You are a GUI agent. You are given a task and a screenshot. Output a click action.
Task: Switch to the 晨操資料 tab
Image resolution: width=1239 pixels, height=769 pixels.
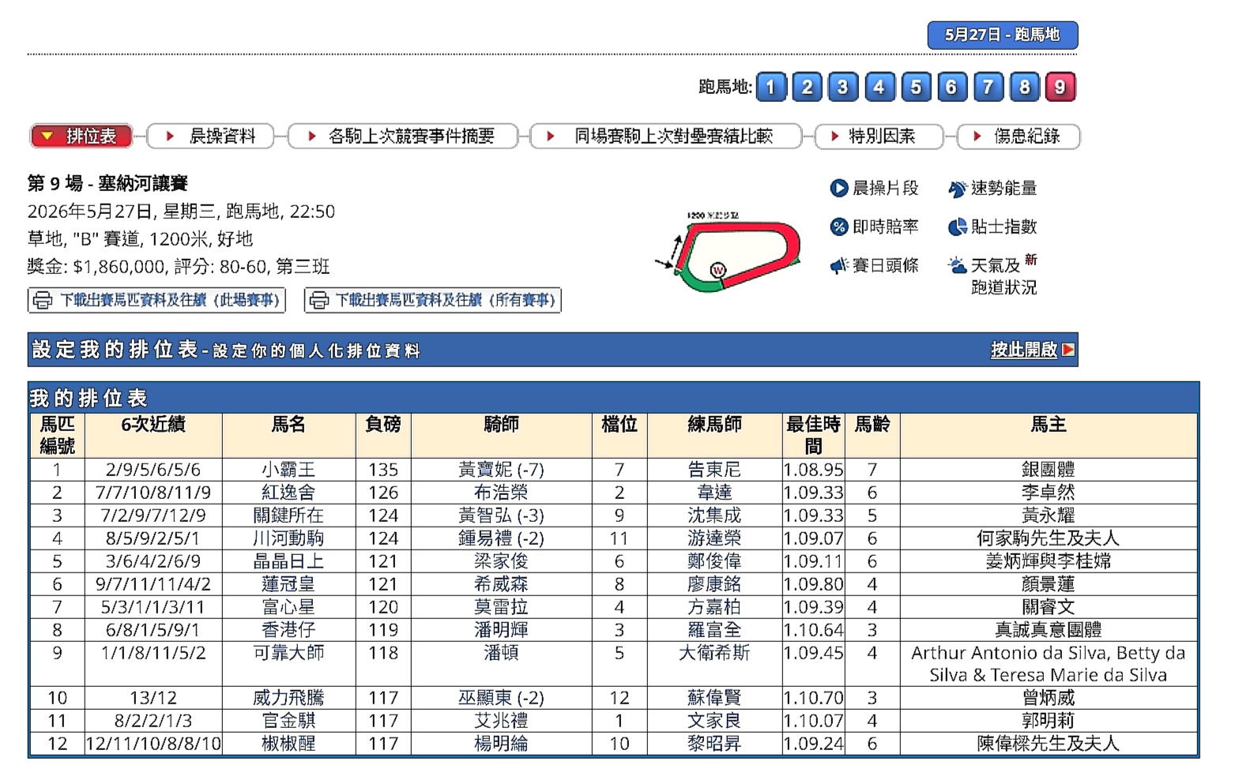211,136
